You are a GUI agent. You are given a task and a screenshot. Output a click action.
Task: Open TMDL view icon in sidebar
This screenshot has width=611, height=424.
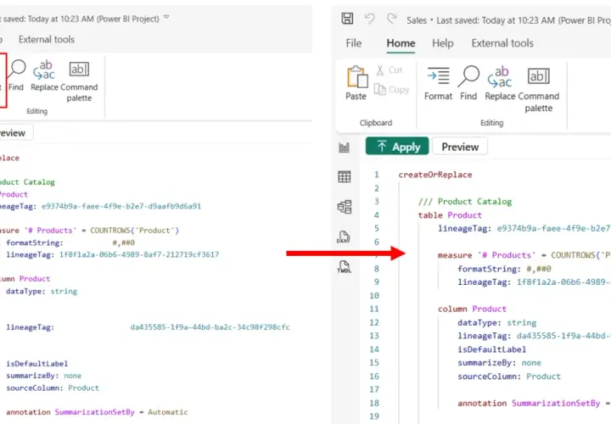[344, 267]
